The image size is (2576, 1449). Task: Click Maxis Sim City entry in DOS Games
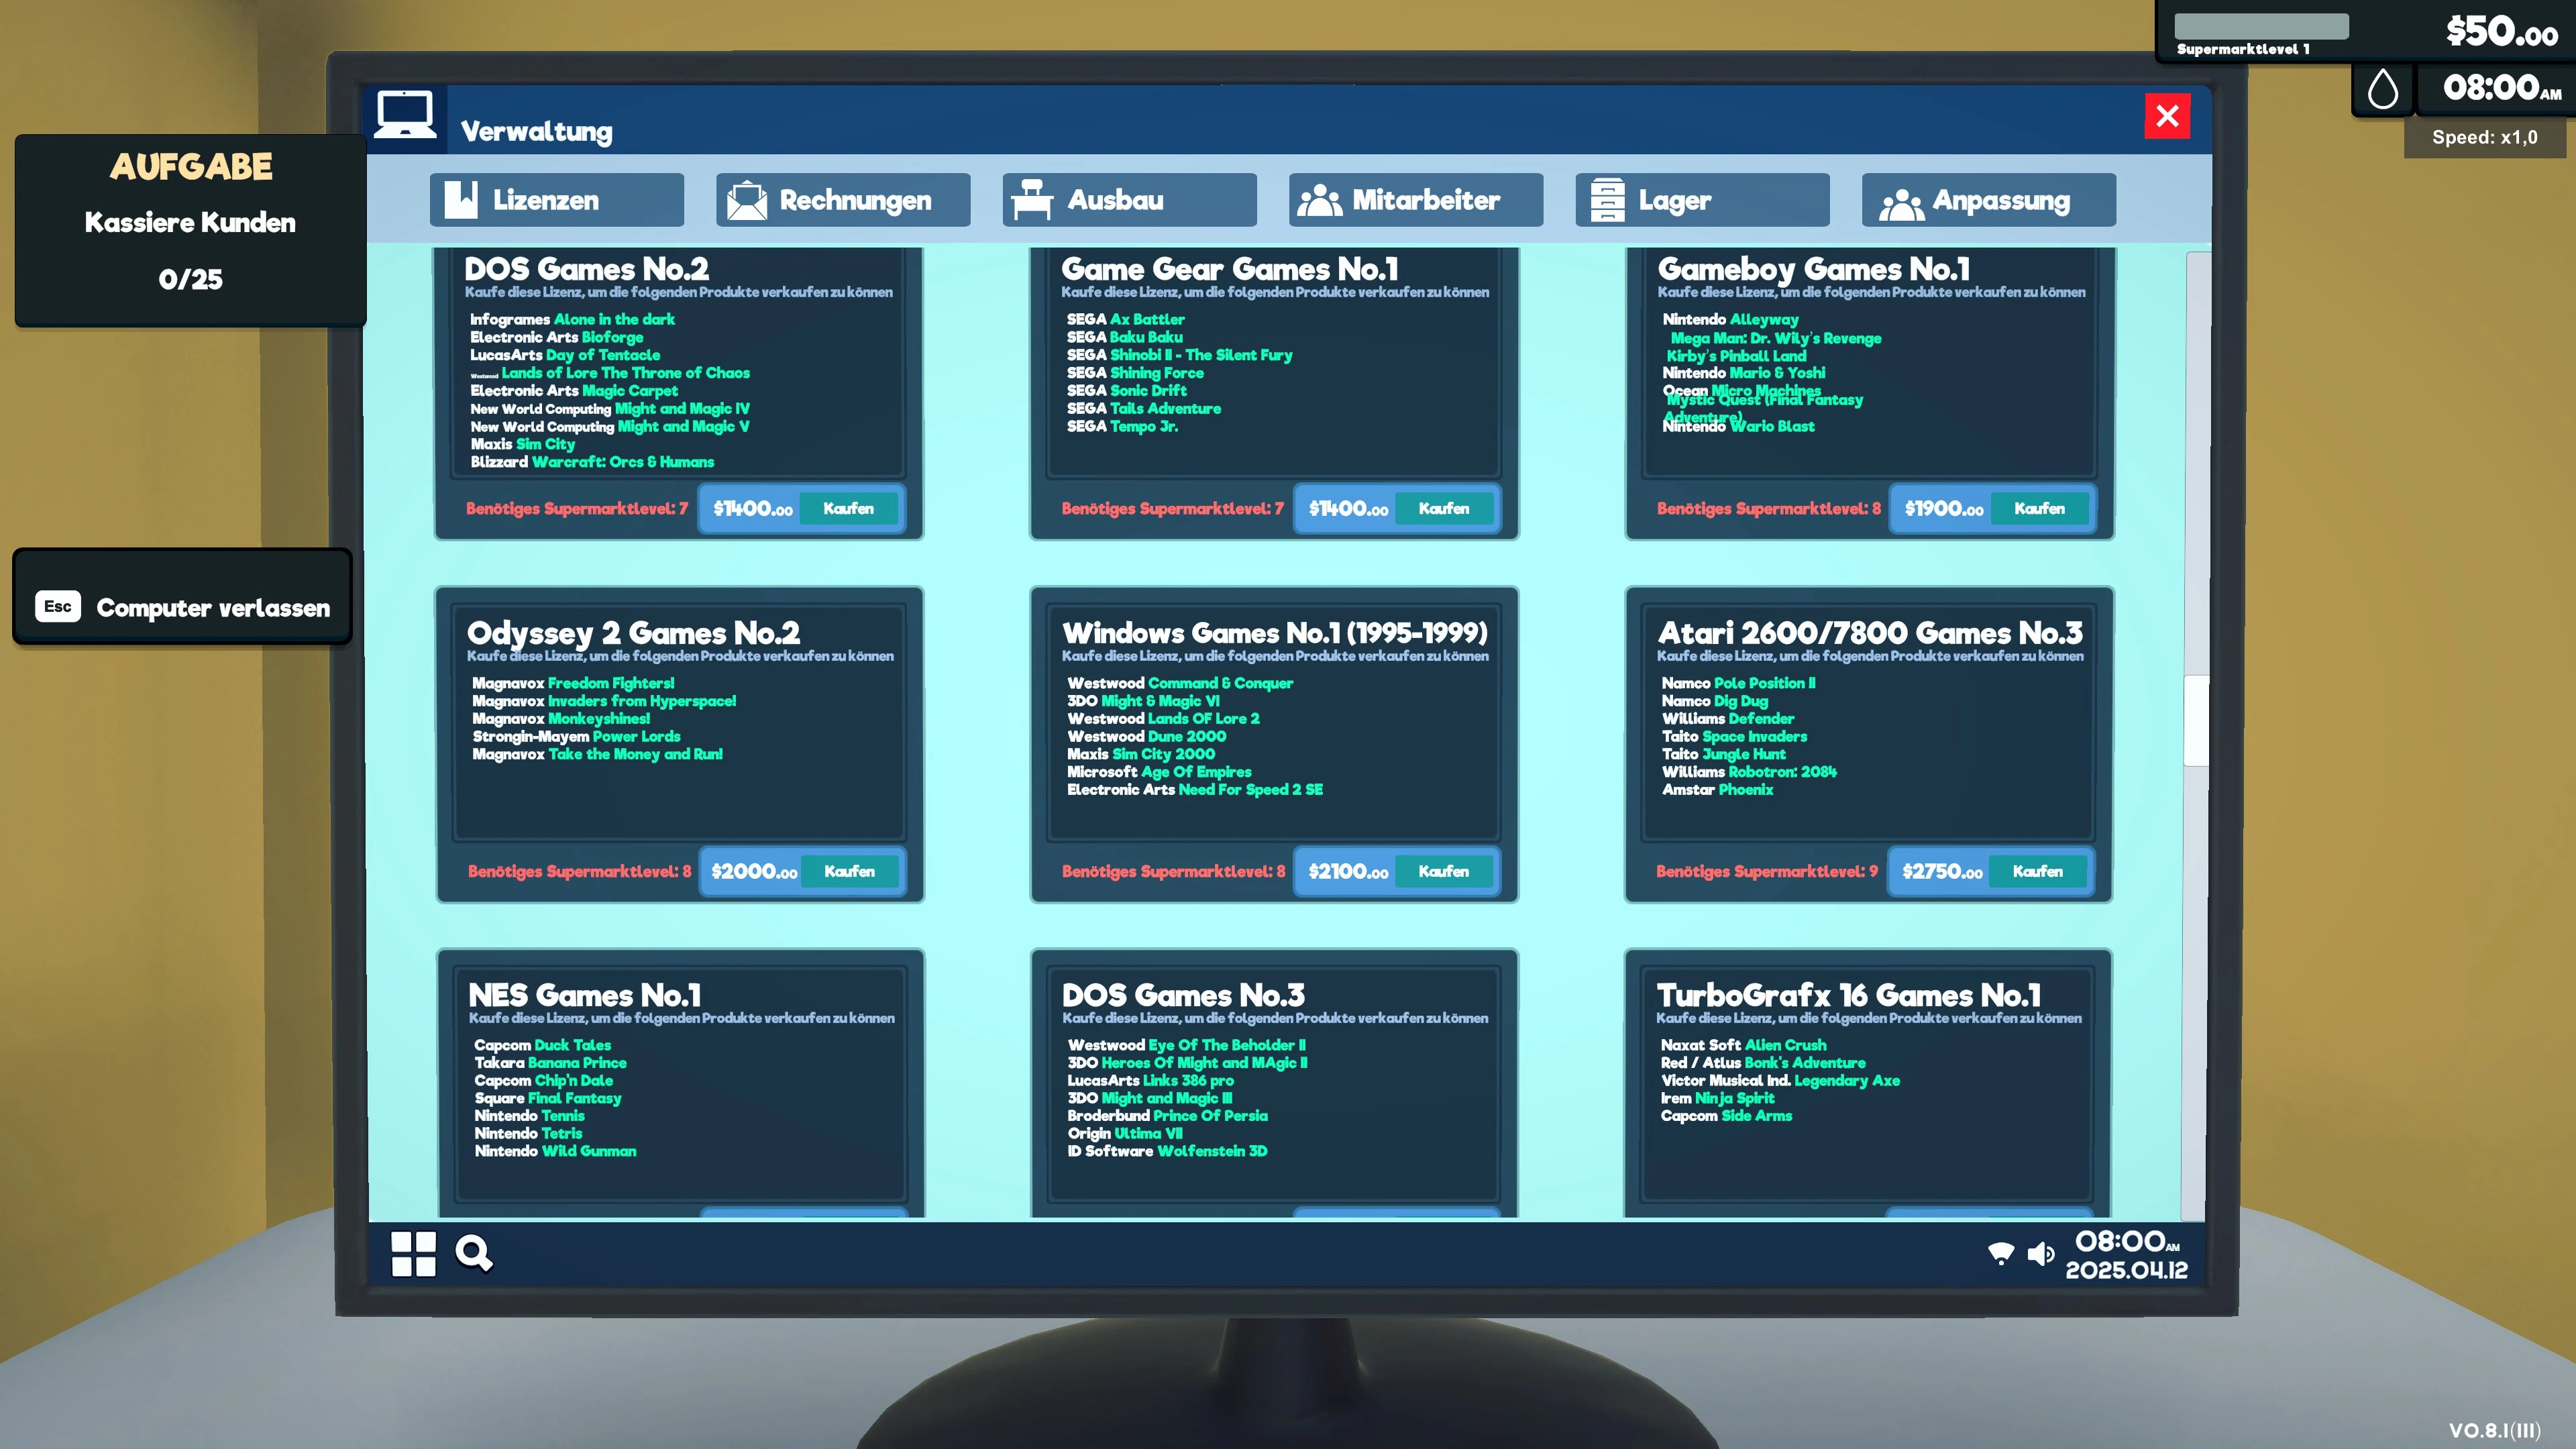(522, 445)
